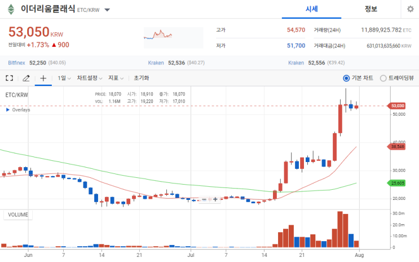Click the 50,000 price axis label

click(399, 114)
